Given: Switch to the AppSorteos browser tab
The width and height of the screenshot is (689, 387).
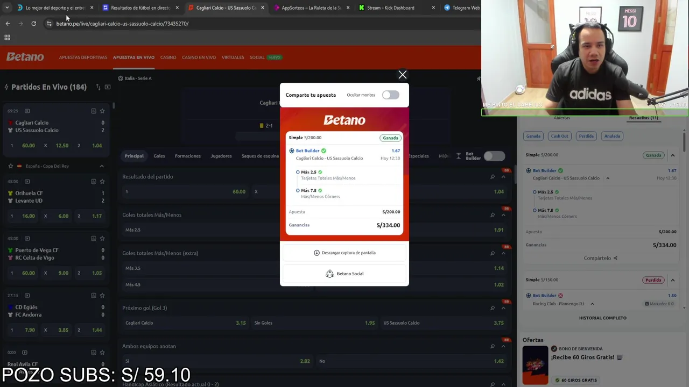Looking at the screenshot, I should pyautogui.click(x=311, y=8).
